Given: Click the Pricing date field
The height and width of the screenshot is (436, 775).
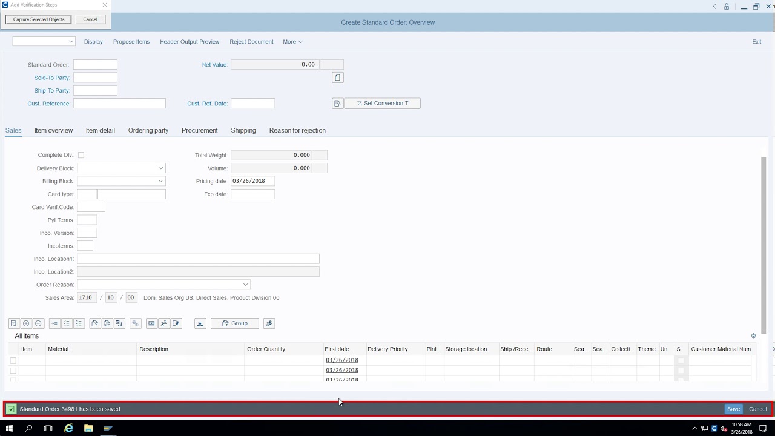Looking at the screenshot, I should [x=252, y=181].
